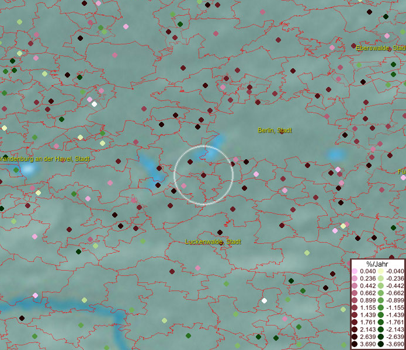This screenshot has height=350, width=406.
Task: Select the -1.439 legend color swatch
Action: [x=381, y=315]
